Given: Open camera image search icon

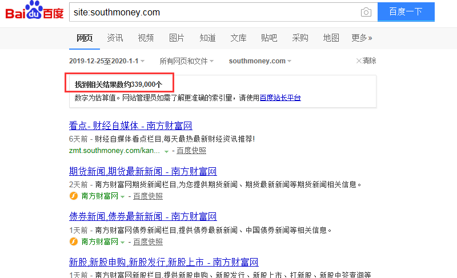Looking at the screenshot, I should coord(366,12).
